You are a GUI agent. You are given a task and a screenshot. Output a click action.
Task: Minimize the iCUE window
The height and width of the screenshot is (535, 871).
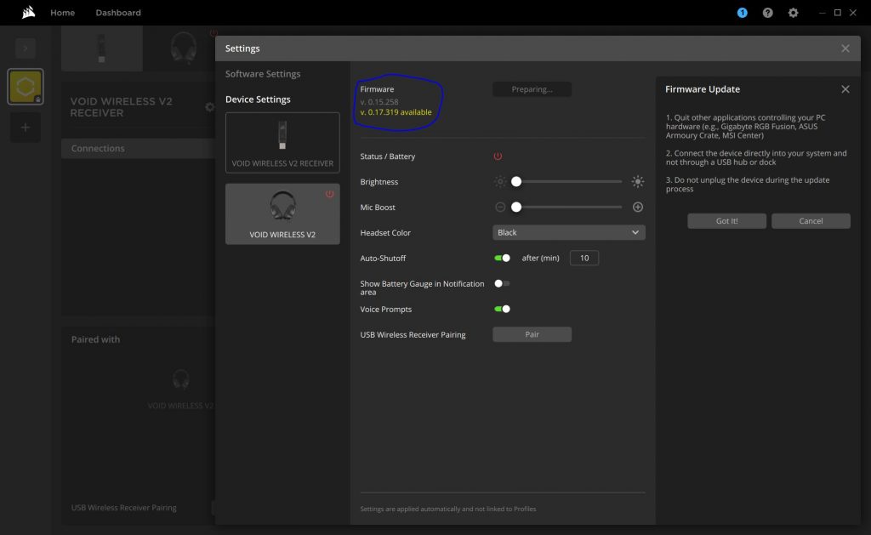823,13
